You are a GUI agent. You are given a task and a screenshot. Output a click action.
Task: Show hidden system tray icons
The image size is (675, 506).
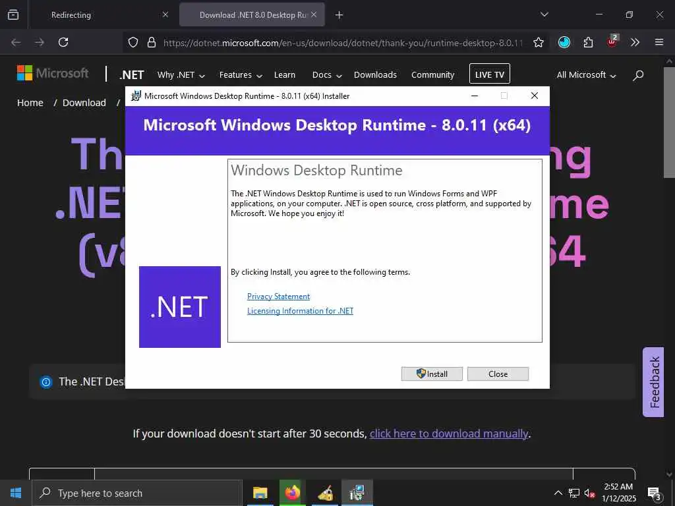click(558, 493)
